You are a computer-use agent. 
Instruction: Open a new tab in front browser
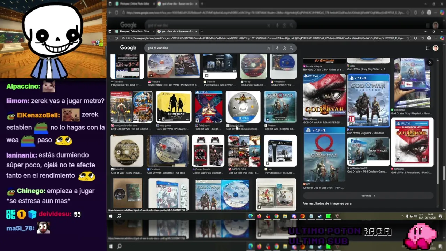202,31
